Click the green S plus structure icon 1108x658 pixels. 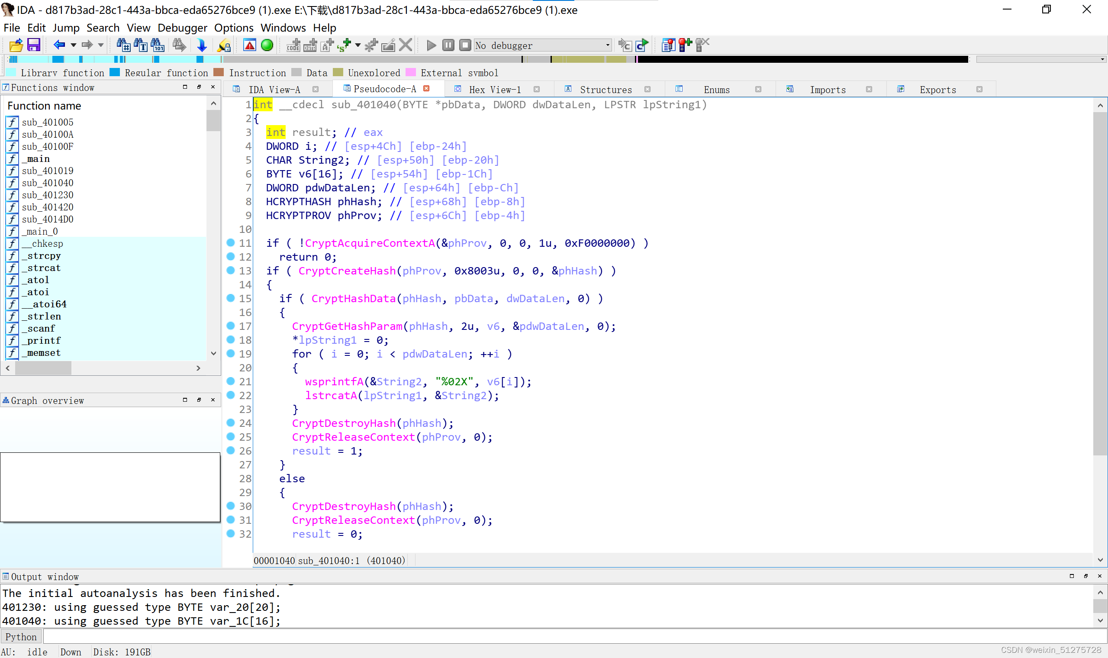(x=344, y=45)
